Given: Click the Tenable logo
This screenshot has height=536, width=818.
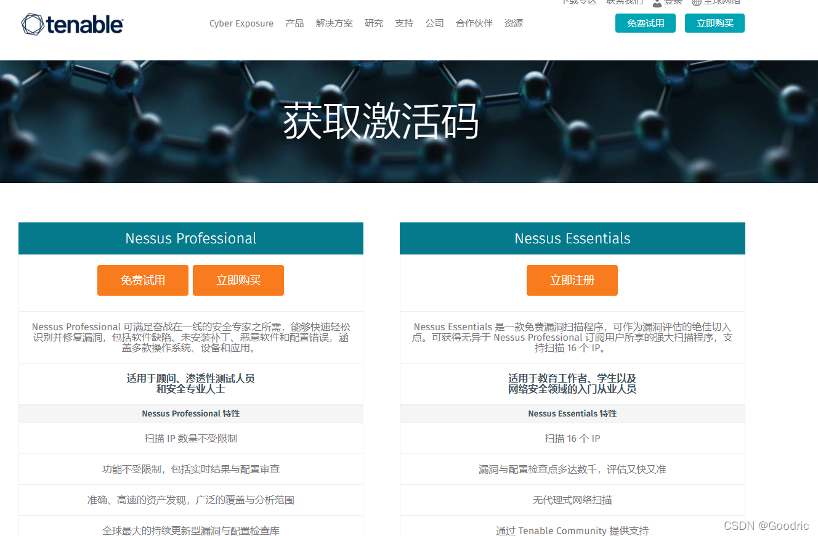Looking at the screenshot, I should pos(72,25).
